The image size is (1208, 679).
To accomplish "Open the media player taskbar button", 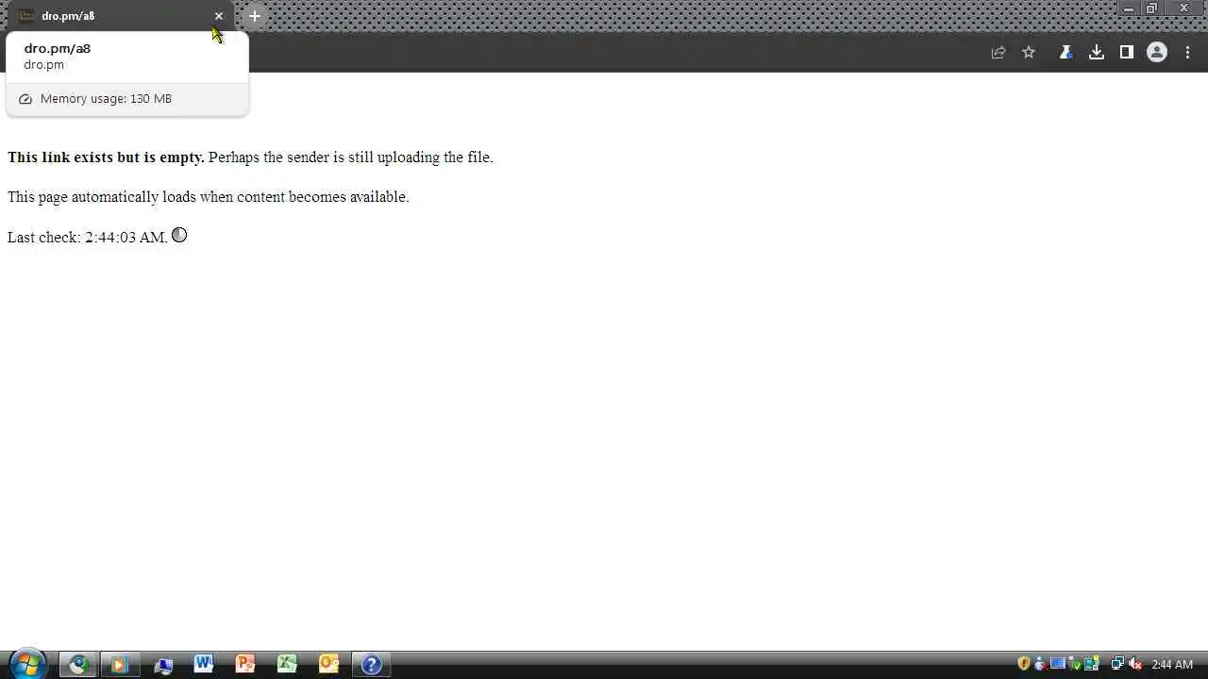I will pos(119,665).
